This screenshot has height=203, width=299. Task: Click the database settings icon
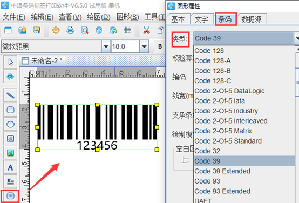point(99,30)
